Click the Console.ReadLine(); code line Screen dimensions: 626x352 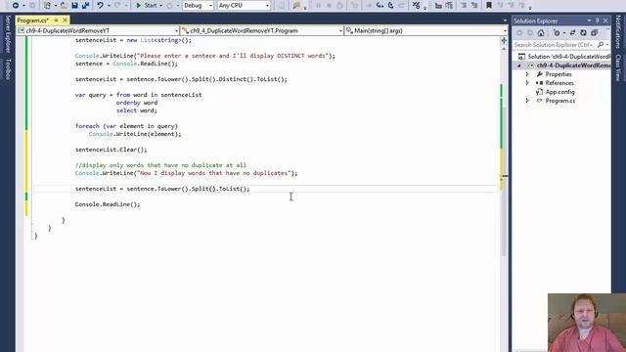tap(108, 204)
